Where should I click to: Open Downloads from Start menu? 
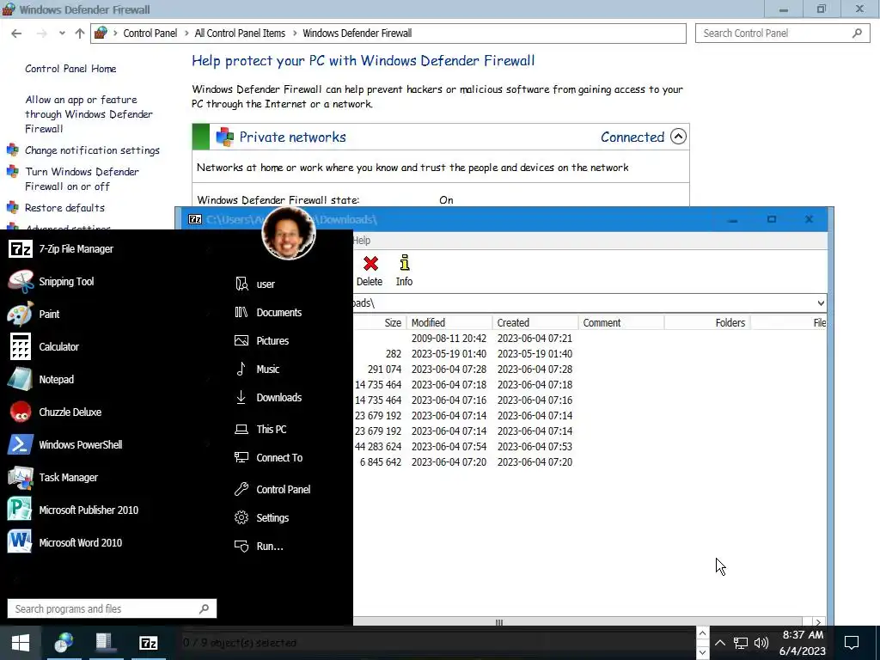coord(268,397)
